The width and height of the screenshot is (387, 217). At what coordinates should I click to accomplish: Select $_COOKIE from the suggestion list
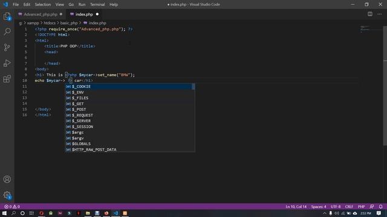coord(129,87)
